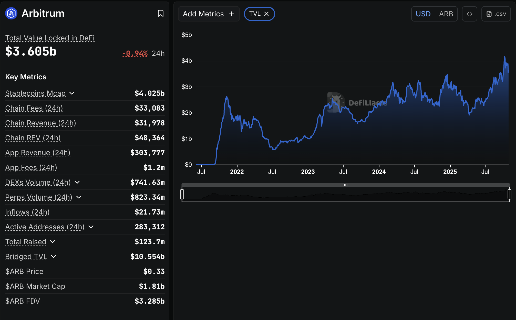
Task: Click the Arbitrum logo icon
Action: tap(11, 13)
